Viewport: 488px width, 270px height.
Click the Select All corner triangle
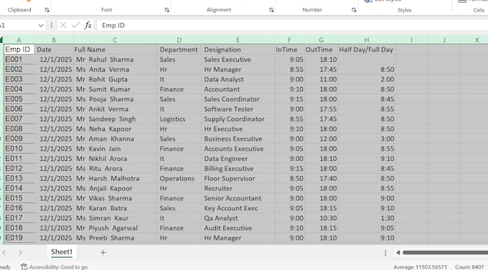1,40
